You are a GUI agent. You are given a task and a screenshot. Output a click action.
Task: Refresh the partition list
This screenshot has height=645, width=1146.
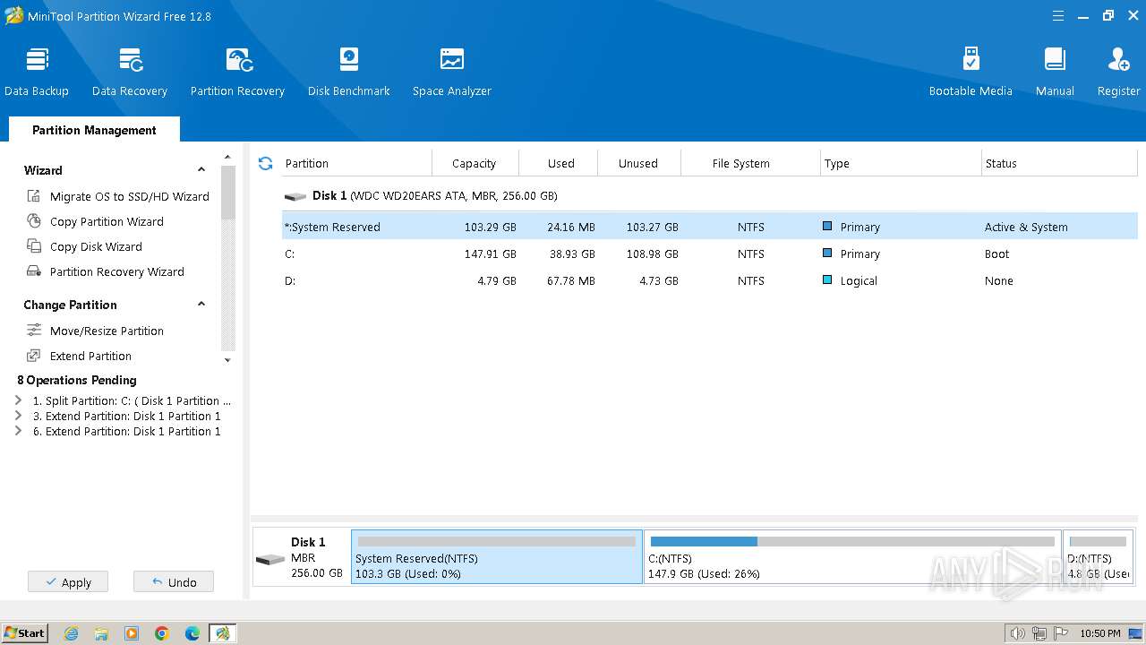click(x=265, y=163)
